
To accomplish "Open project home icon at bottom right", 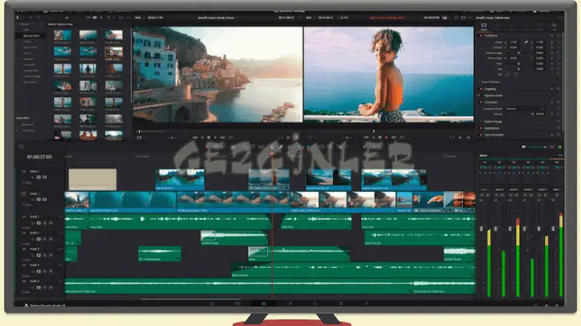I will pos(546,305).
